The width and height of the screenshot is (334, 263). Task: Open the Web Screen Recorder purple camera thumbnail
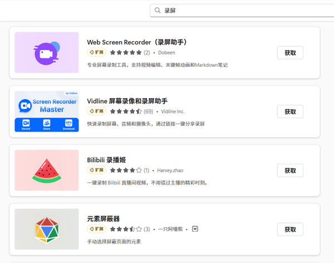pyautogui.click(x=47, y=52)
